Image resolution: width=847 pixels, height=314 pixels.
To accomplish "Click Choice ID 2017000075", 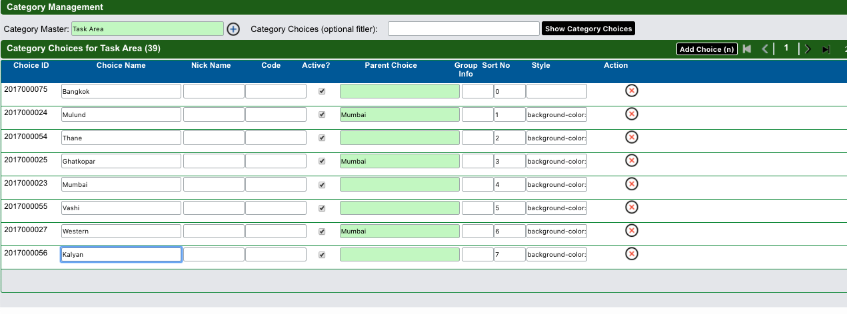I will 25,89.
